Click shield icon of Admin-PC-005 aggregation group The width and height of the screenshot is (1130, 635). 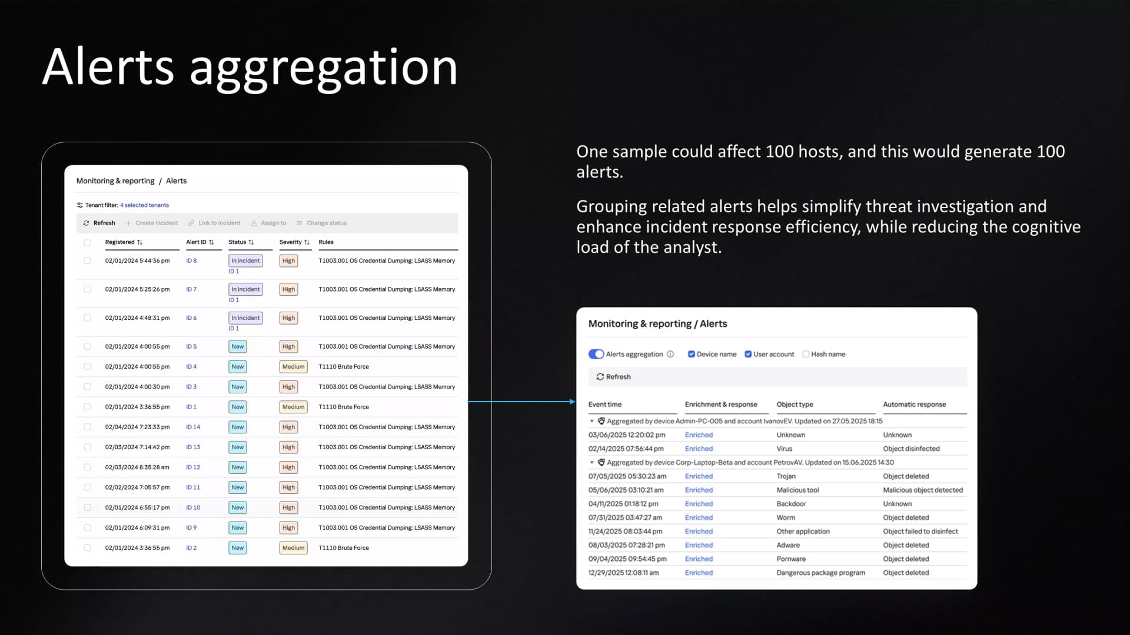pos(601,421)
